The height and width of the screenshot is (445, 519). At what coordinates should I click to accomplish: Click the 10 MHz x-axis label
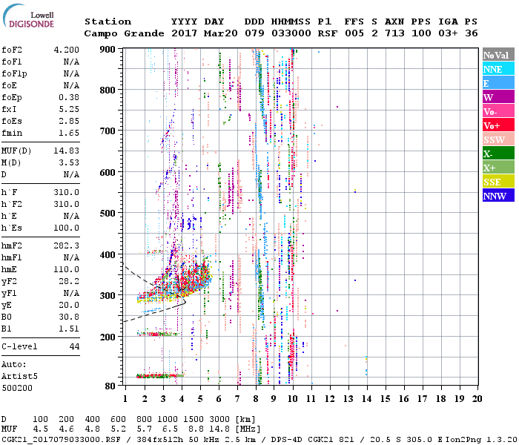pyautogui.click(x=292, y=399)
